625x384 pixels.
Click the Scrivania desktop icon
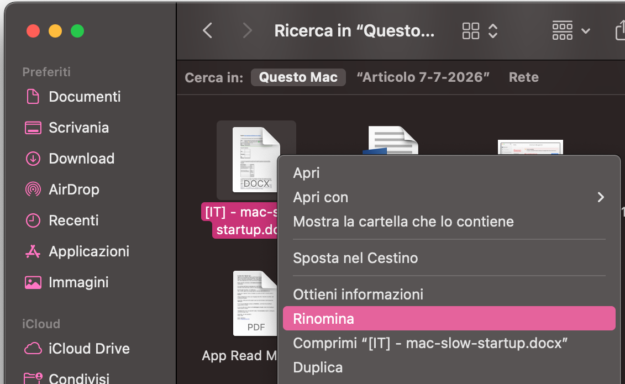click(33, 128)
